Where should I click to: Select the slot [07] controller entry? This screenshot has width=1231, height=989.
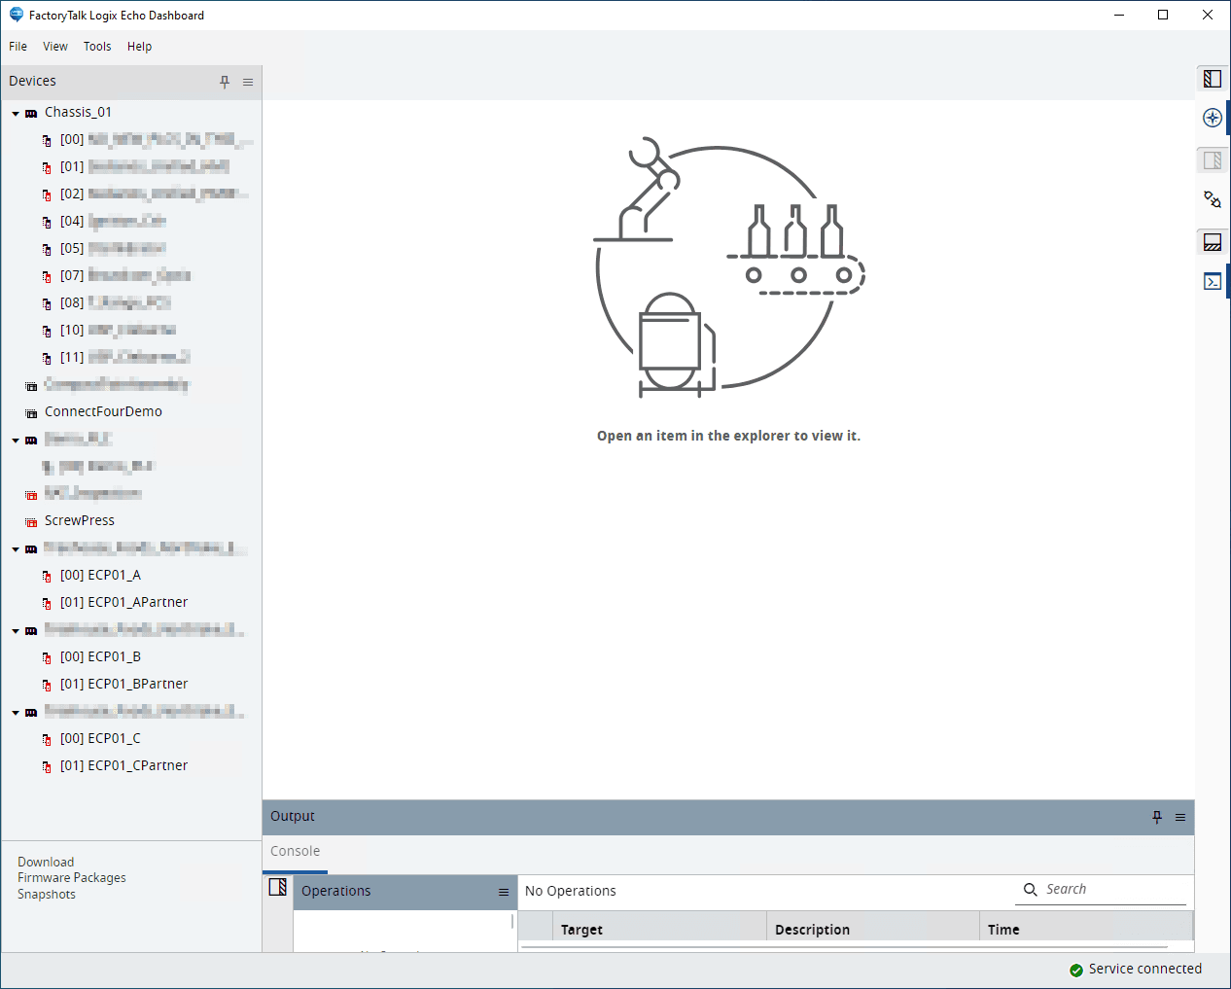click(x=125, y=275)
